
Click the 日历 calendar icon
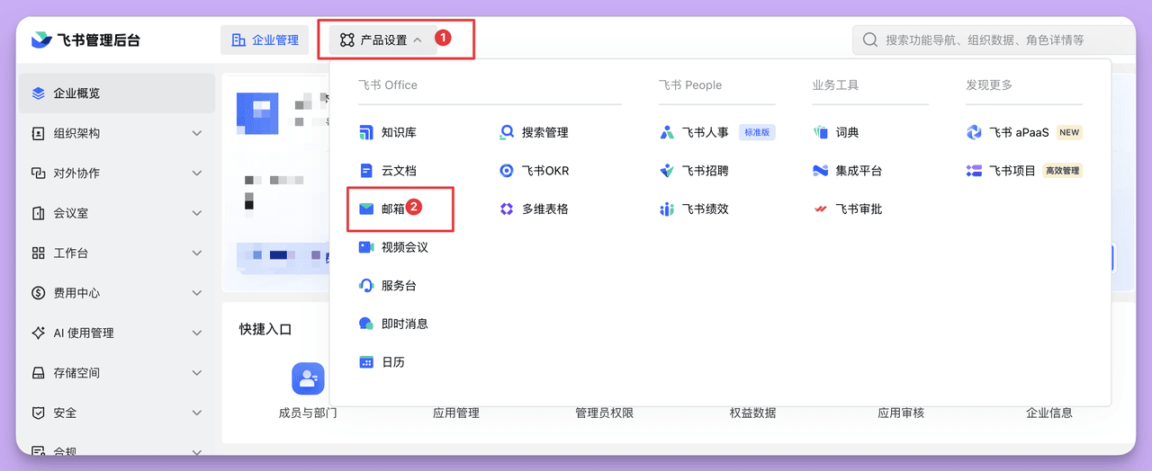coord(366,362)
